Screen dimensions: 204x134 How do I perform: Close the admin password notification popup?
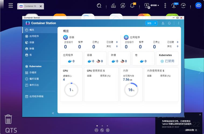tap(200, 115)
